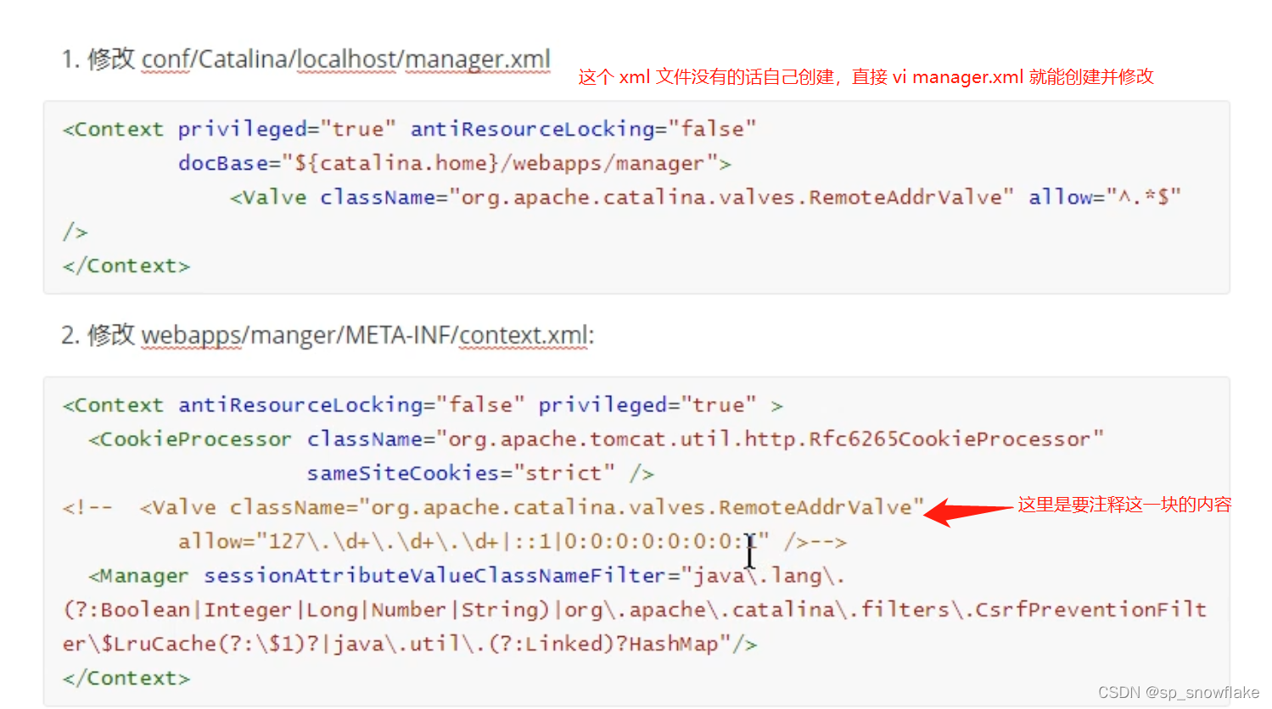Screen dimensions: 1272x709
Task: Click the <Context privileged="true" line in first block
Action: click(x=409, y=129)
